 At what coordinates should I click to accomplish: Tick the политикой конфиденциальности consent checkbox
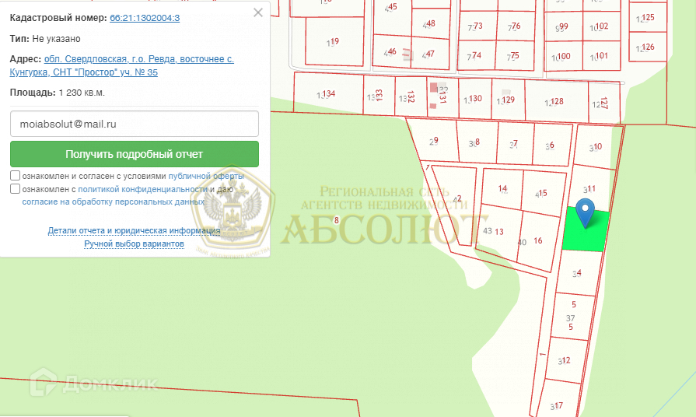[15, 189]
